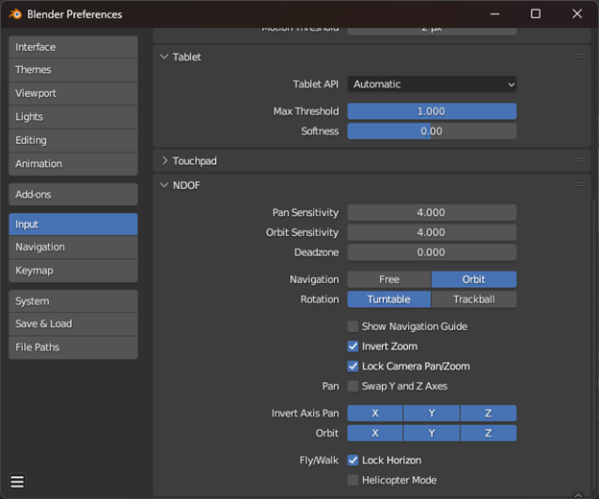Image resolution: width=599 pixels, height=499 pixels.
Task: Toggle Invert Axis Pan Y button
Action: point(431,414)
